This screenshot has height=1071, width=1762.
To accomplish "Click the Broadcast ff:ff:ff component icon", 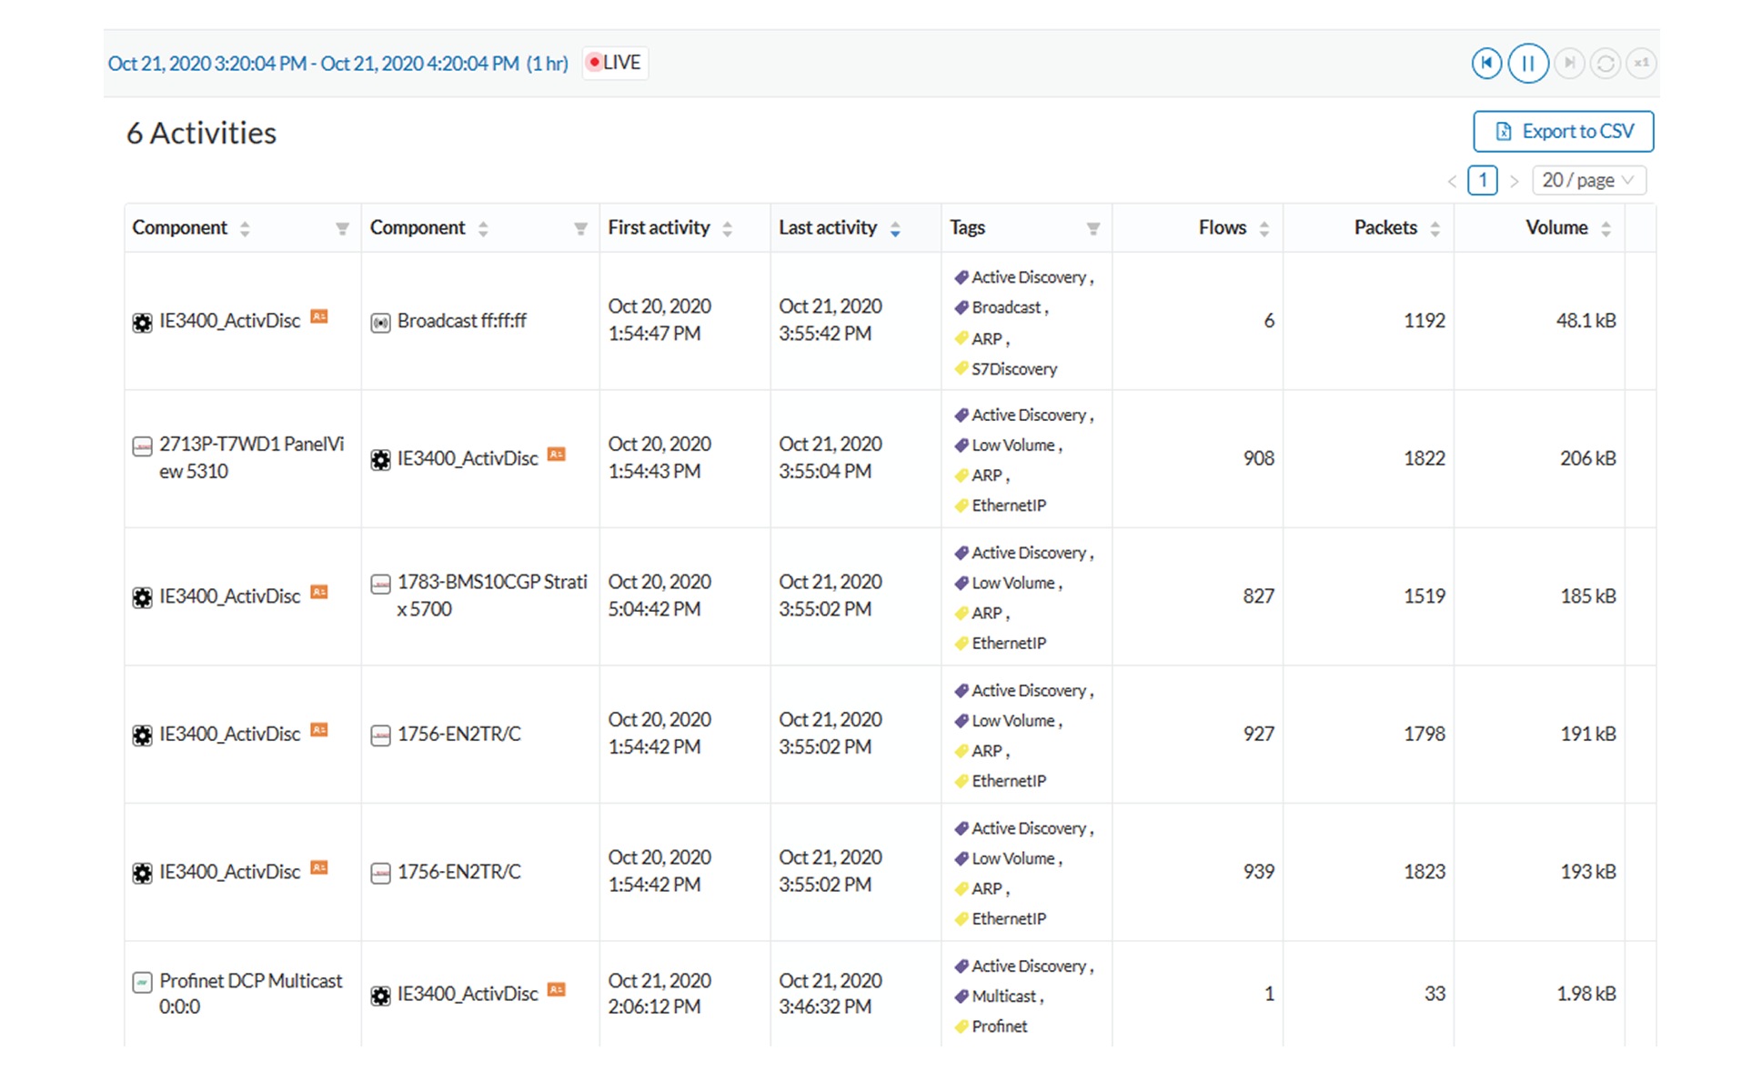I will (380, 323).
